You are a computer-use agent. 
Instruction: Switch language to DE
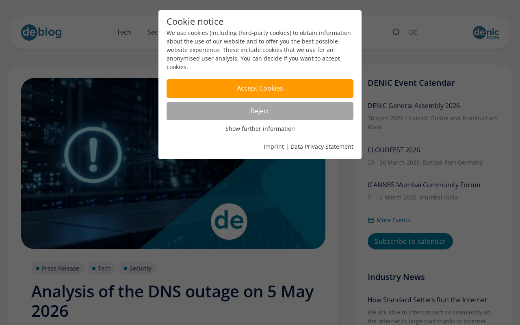coord(413,32)
